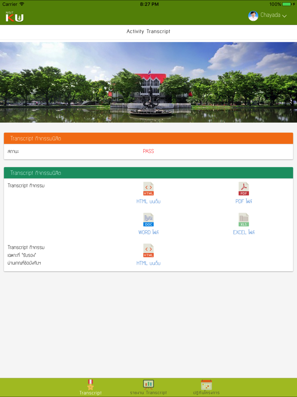
Task: Open certified-activities HTML icon
Action: [x=148, y=251]
